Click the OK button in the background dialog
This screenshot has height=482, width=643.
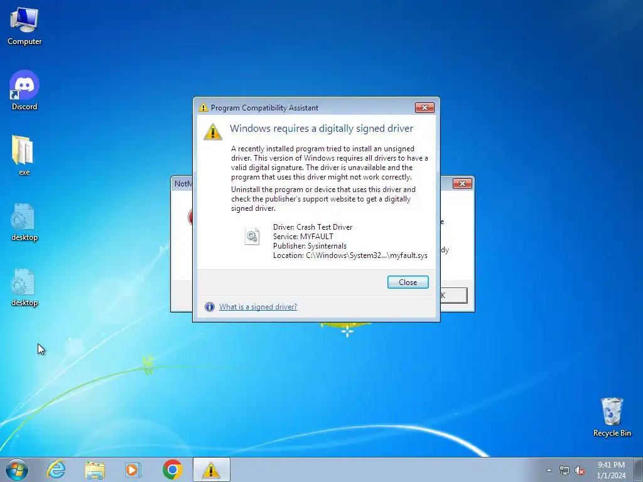click(x=453, y=295)
